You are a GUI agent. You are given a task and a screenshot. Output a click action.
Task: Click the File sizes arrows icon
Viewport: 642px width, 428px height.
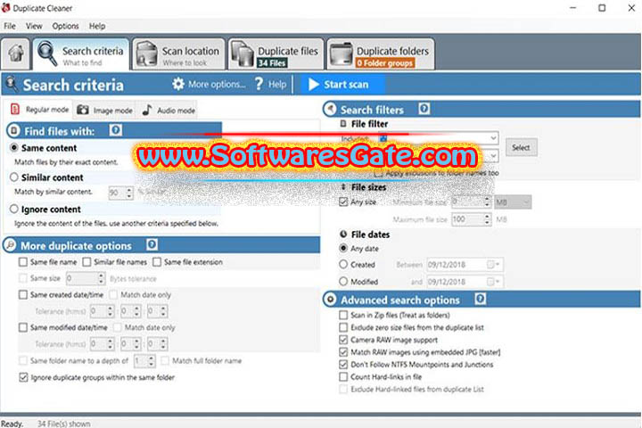343,186
